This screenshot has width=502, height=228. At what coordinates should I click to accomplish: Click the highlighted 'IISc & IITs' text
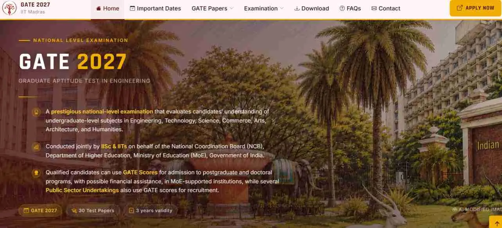[x=114, y=147]
